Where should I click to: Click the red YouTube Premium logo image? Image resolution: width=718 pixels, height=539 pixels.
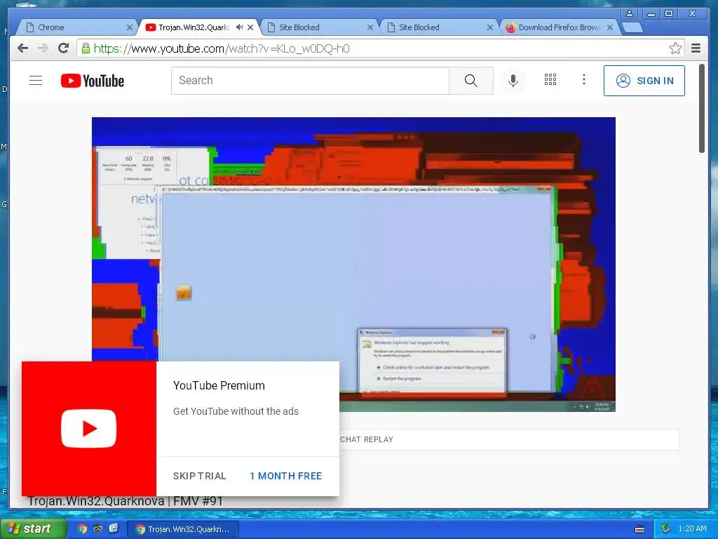[89, 429]
